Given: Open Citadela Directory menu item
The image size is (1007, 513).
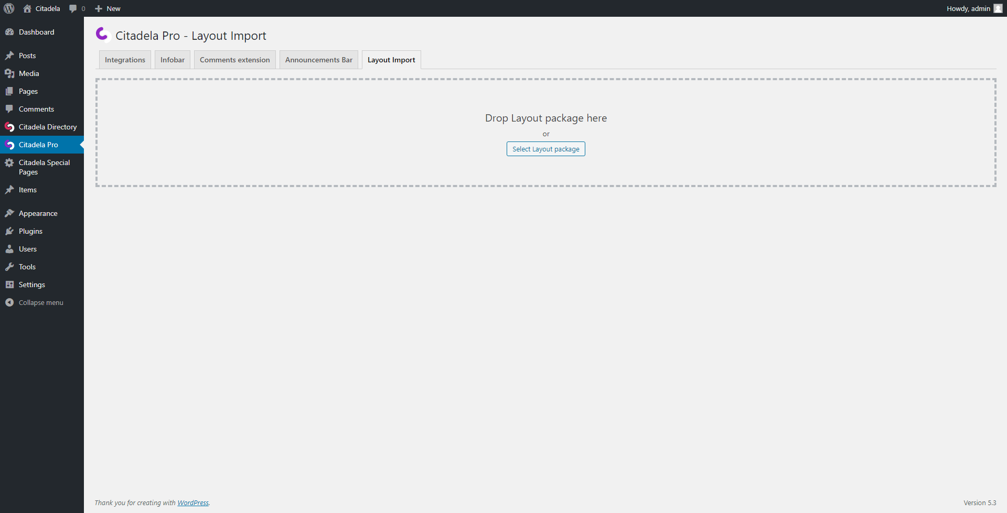Looking at the screenshot, I should pyautogui.click(x=42, y=127).
